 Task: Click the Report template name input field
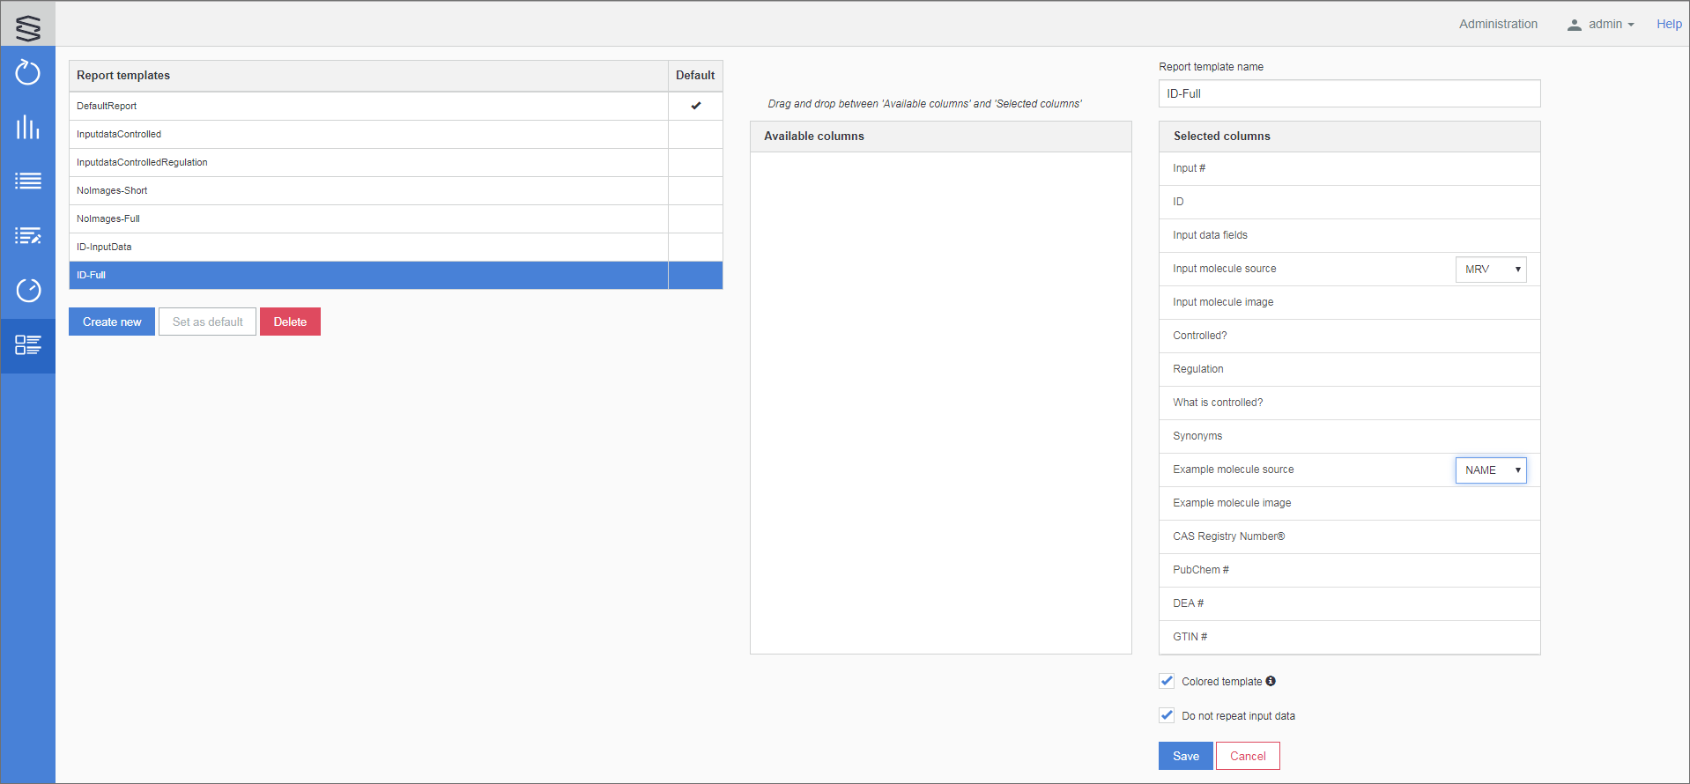coord(1349,93)
